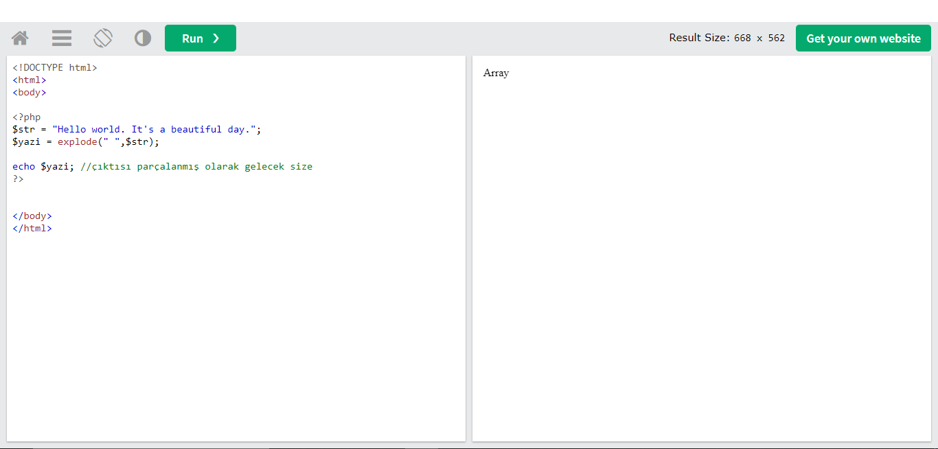Click the green Turkish comment text
The width and height of the screenshot is (938, 449).
pyautogui.click(x=196, y=167)
